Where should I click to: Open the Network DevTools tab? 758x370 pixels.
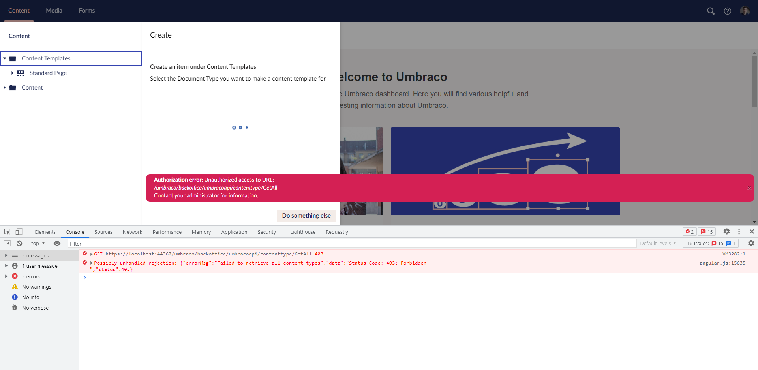tap(132, 232)
